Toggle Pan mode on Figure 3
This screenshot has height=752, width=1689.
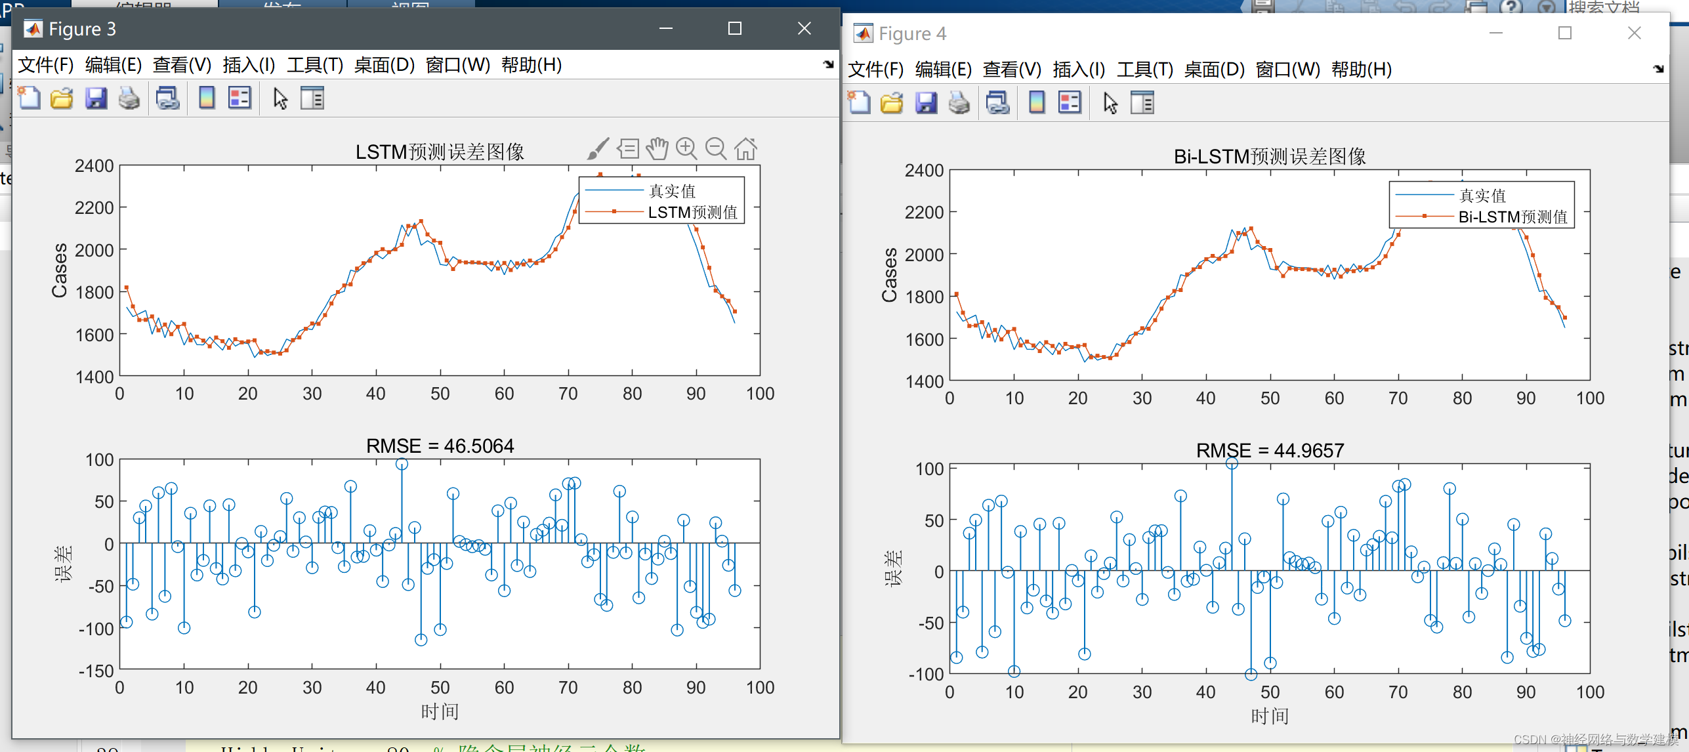coord(657,149)
